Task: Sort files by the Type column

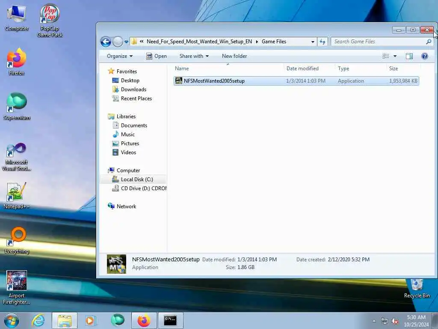Action: point(361,69)
